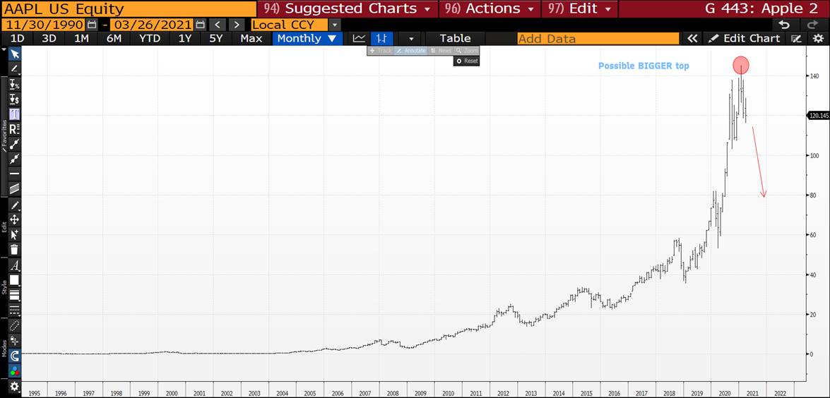The height and width of the screenshot is (398, 830).
Task: Collapse panel with double left chevron
Action: [692, 39]
